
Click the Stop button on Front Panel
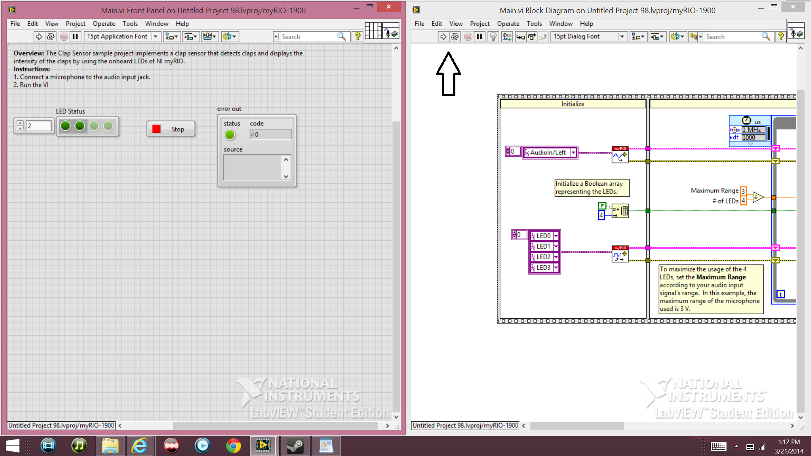(x=171, y=129)
